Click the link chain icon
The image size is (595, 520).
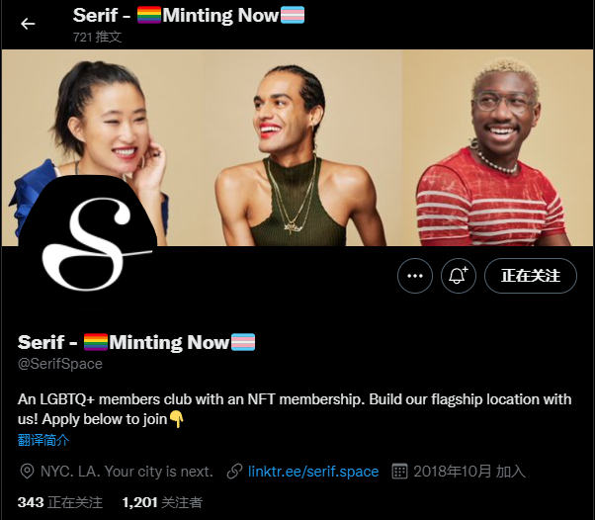click(234, 472)
